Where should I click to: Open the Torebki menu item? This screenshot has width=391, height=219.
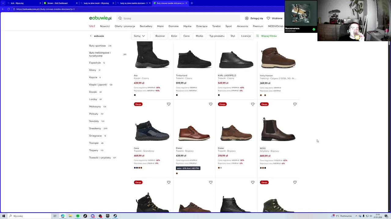pyautogui.click(x=216, y=26)
